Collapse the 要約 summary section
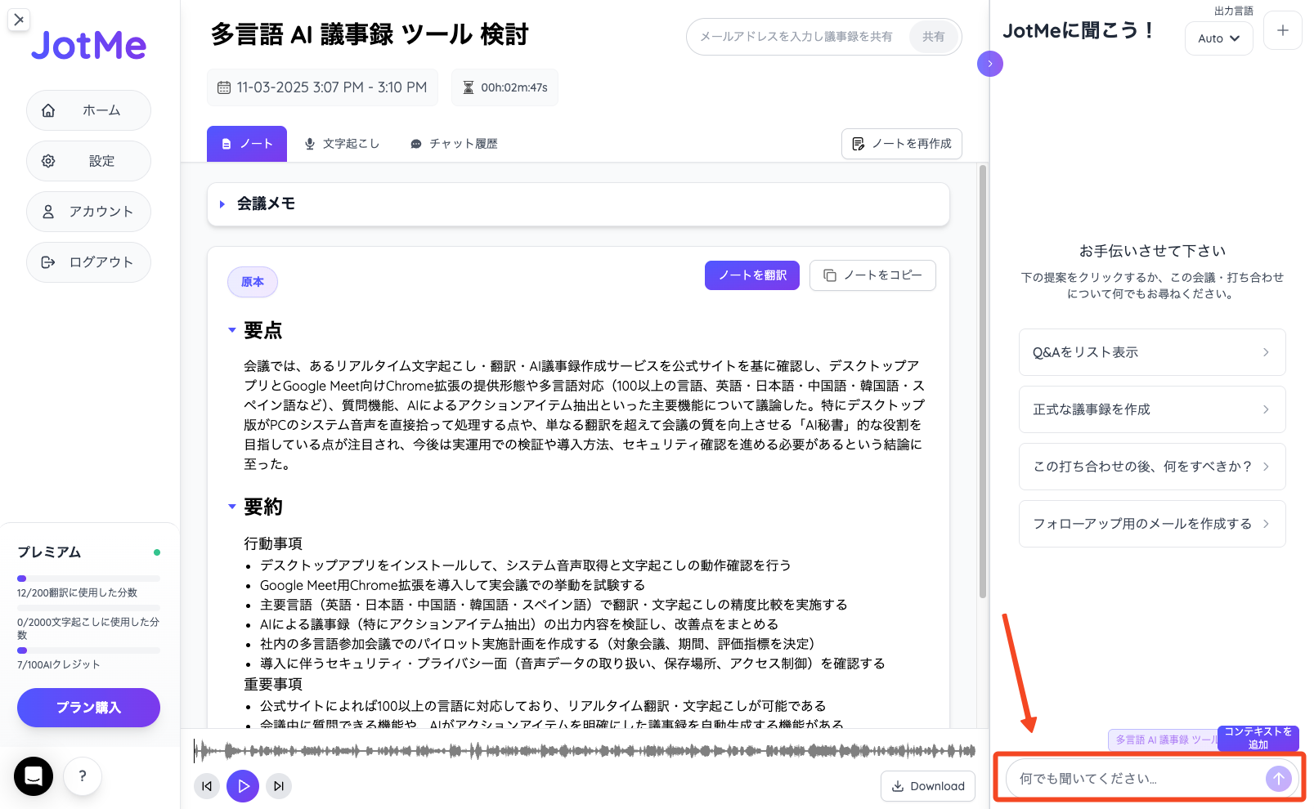This screenshot has width=1314, height=809. click(x=232, y=507)
